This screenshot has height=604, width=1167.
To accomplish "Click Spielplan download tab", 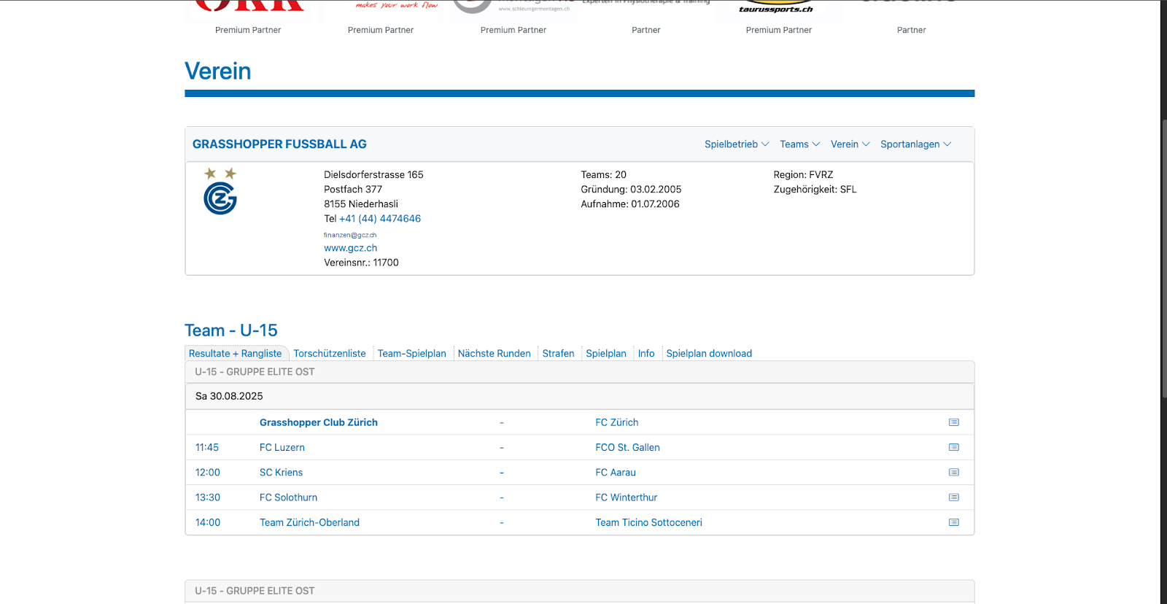I will point(709,354).
